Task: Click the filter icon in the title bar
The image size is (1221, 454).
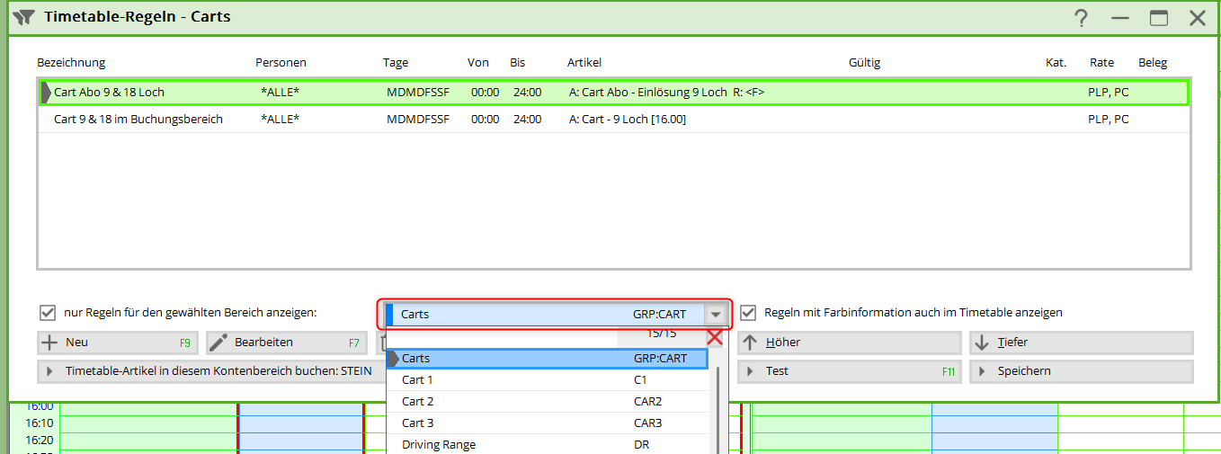Action: tap(23, 17)
